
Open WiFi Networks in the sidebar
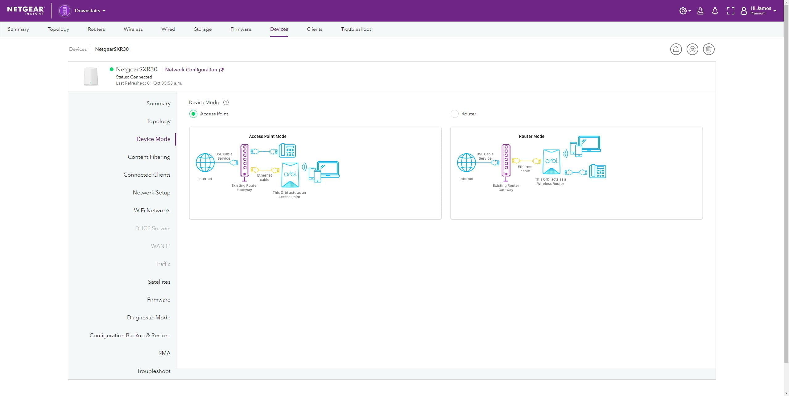(152, 210)
